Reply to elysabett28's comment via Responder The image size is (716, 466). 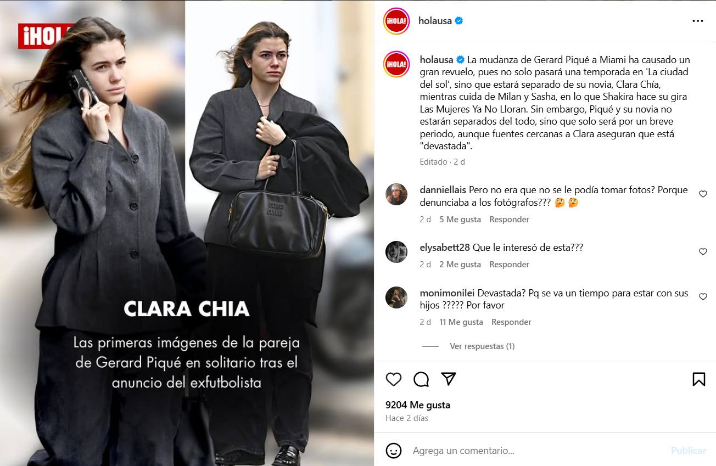(509, 265)
